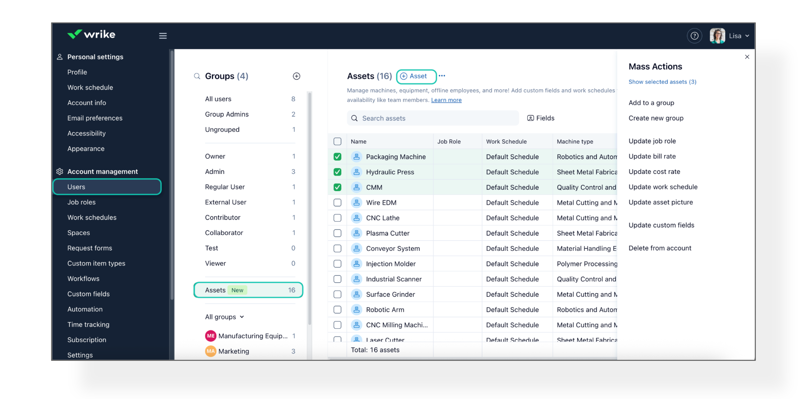This screenshot has width=799, height=399.
Task: Toggle the hamburger sidebar menu icon
Action: tap(163, 36)
